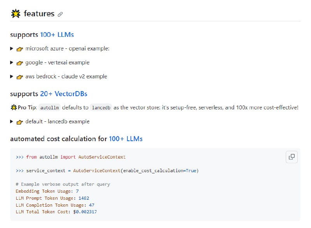The image size is (311, 228).
Task: Click the pointing hand emoji beside microsoft azure
Action: [20, 49]
